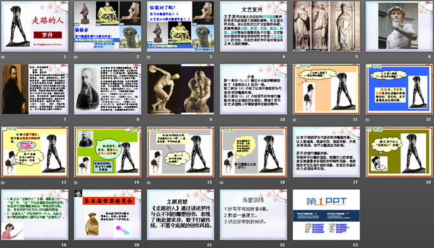Select slide 20 titled 第五届世界博览会
434x248 pixels.
pos(108,215)
